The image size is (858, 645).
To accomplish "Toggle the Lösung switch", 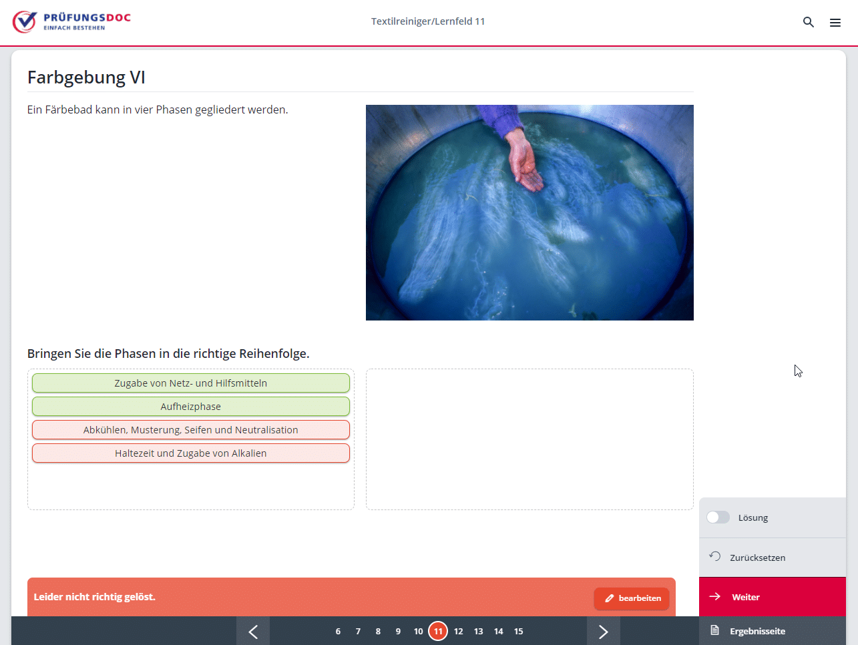I will (718, 517).
